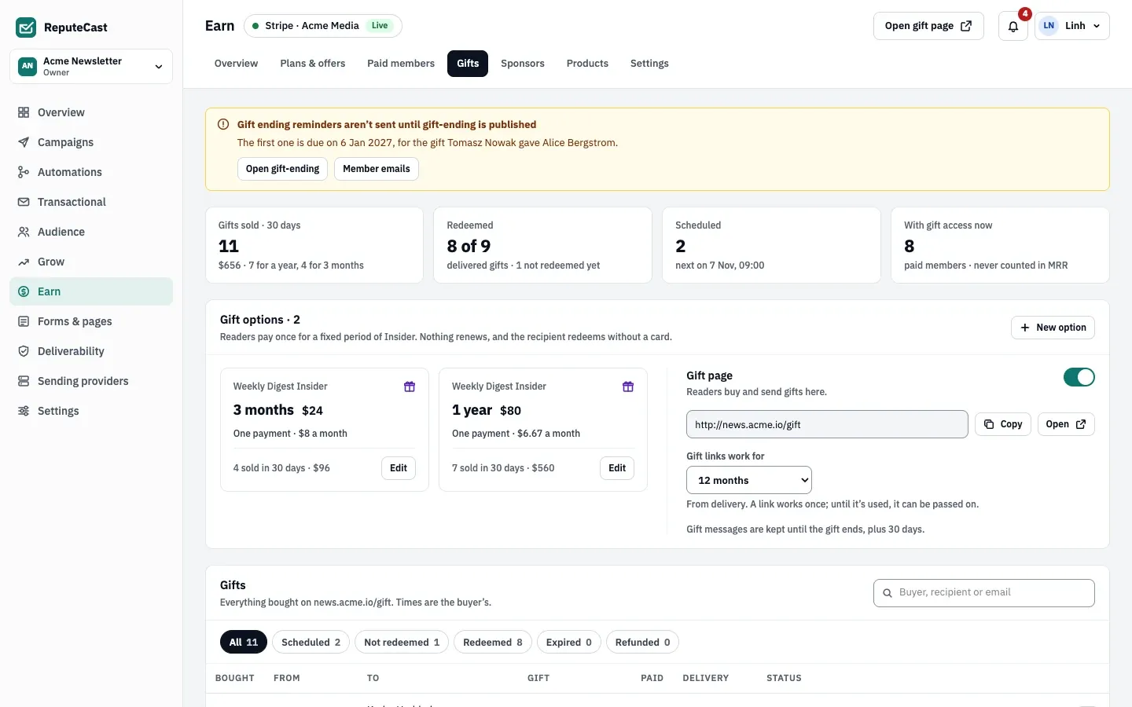Copy the gift page URL
Viewport: 1132px width, 707px height.
pos(1003,424)
